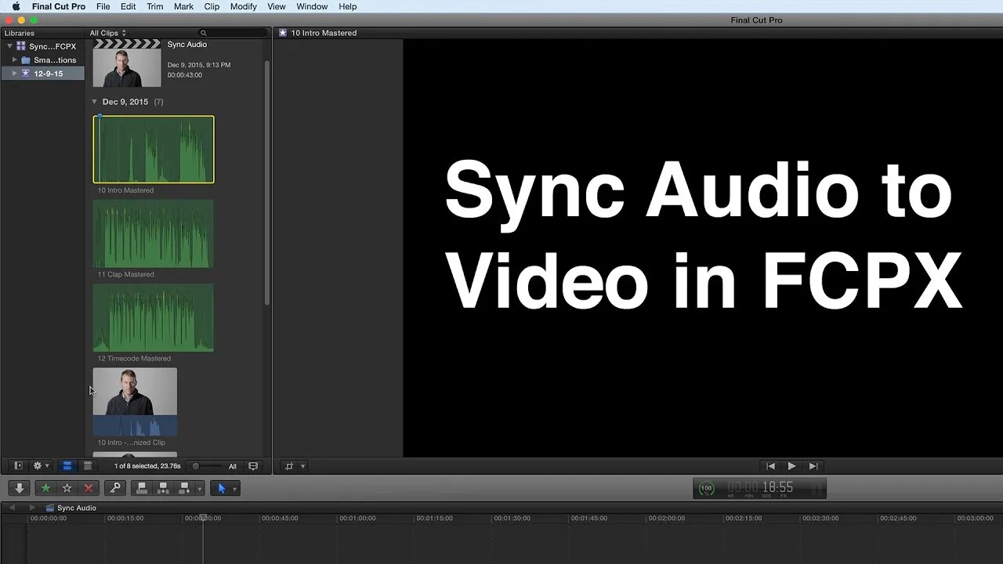Append selected clip to the storyline
The height and width of the screenshot is (564, 1003).
[x=184, y=488]
